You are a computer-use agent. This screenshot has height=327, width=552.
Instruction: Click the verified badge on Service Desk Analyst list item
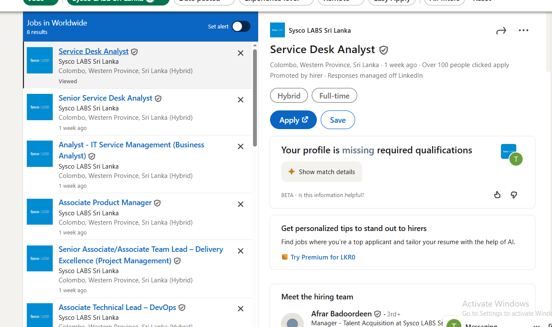click(x=134, y=52)
